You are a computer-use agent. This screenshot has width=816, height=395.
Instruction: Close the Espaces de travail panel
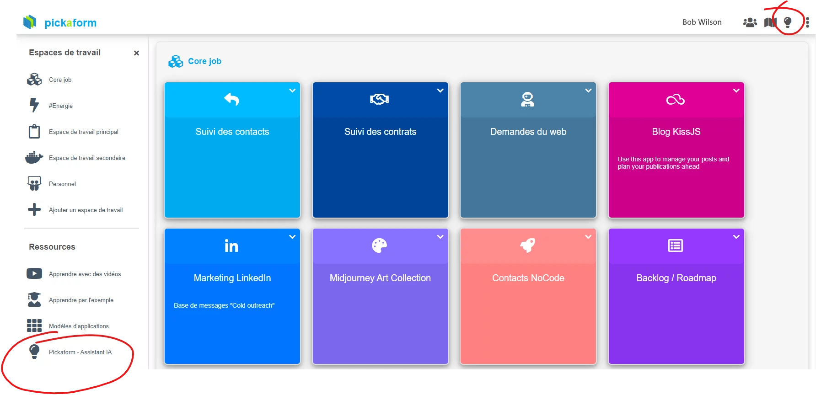click(x=136, y=53)
